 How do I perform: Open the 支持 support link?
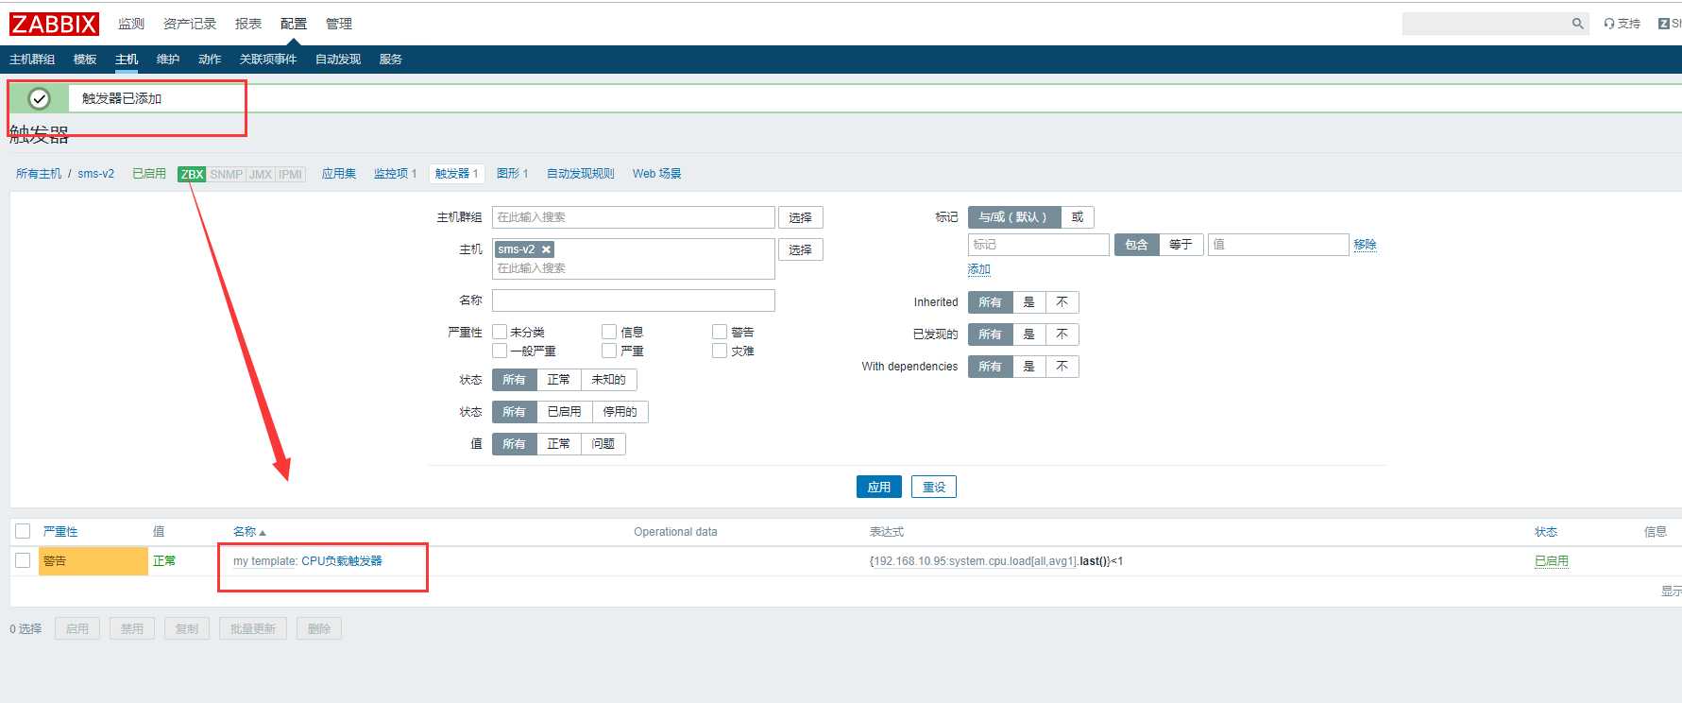1623,24
